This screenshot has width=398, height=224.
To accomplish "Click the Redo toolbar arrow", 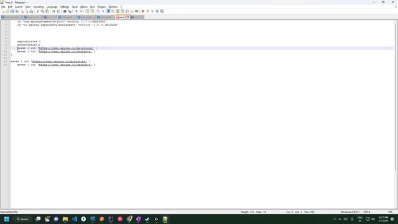I will 58,11.
